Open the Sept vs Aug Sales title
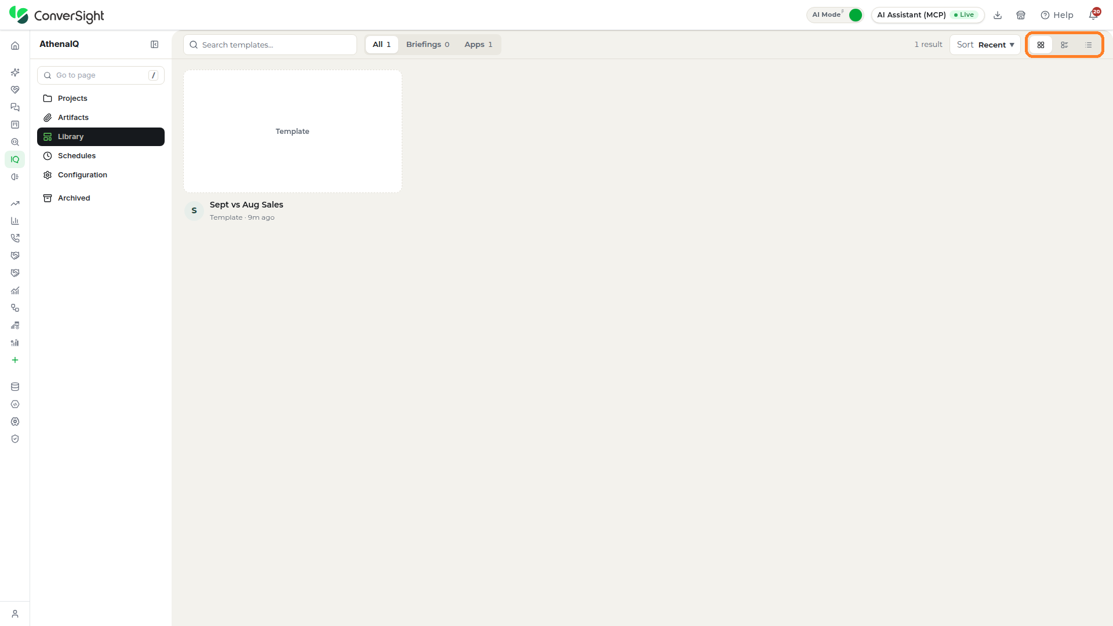The width and height of the screenshot is (1113, 626). (x=246, y=205)
